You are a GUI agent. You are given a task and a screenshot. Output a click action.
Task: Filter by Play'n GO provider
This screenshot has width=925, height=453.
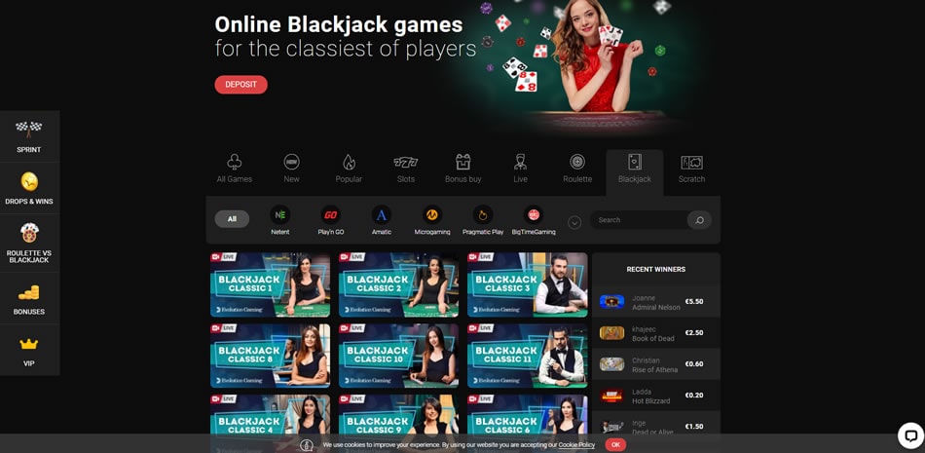[331, 220]
